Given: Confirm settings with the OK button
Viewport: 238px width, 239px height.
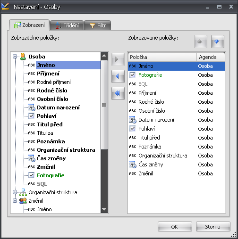Looking at the screenshot, I should (175, 227).
